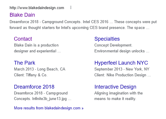Open the Hyperfeel Launch NYC sitelink
Screen dimensions: 166x119
(x=121, y=63)
